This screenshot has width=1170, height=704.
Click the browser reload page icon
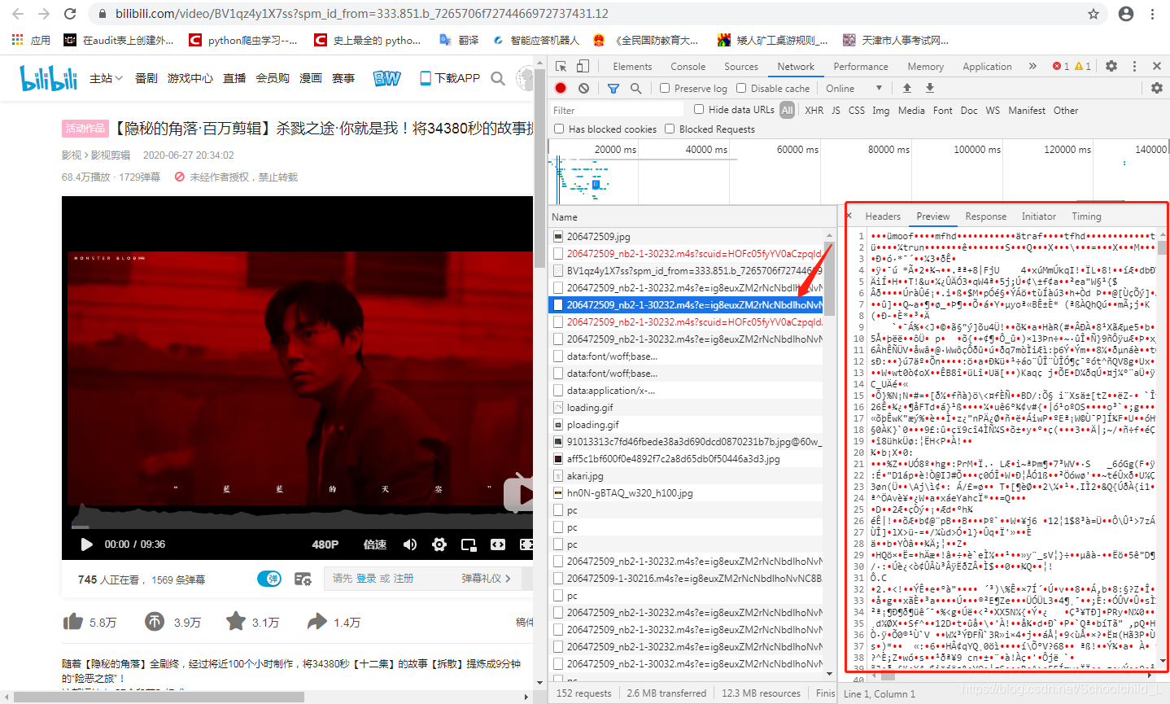(70, 14)
